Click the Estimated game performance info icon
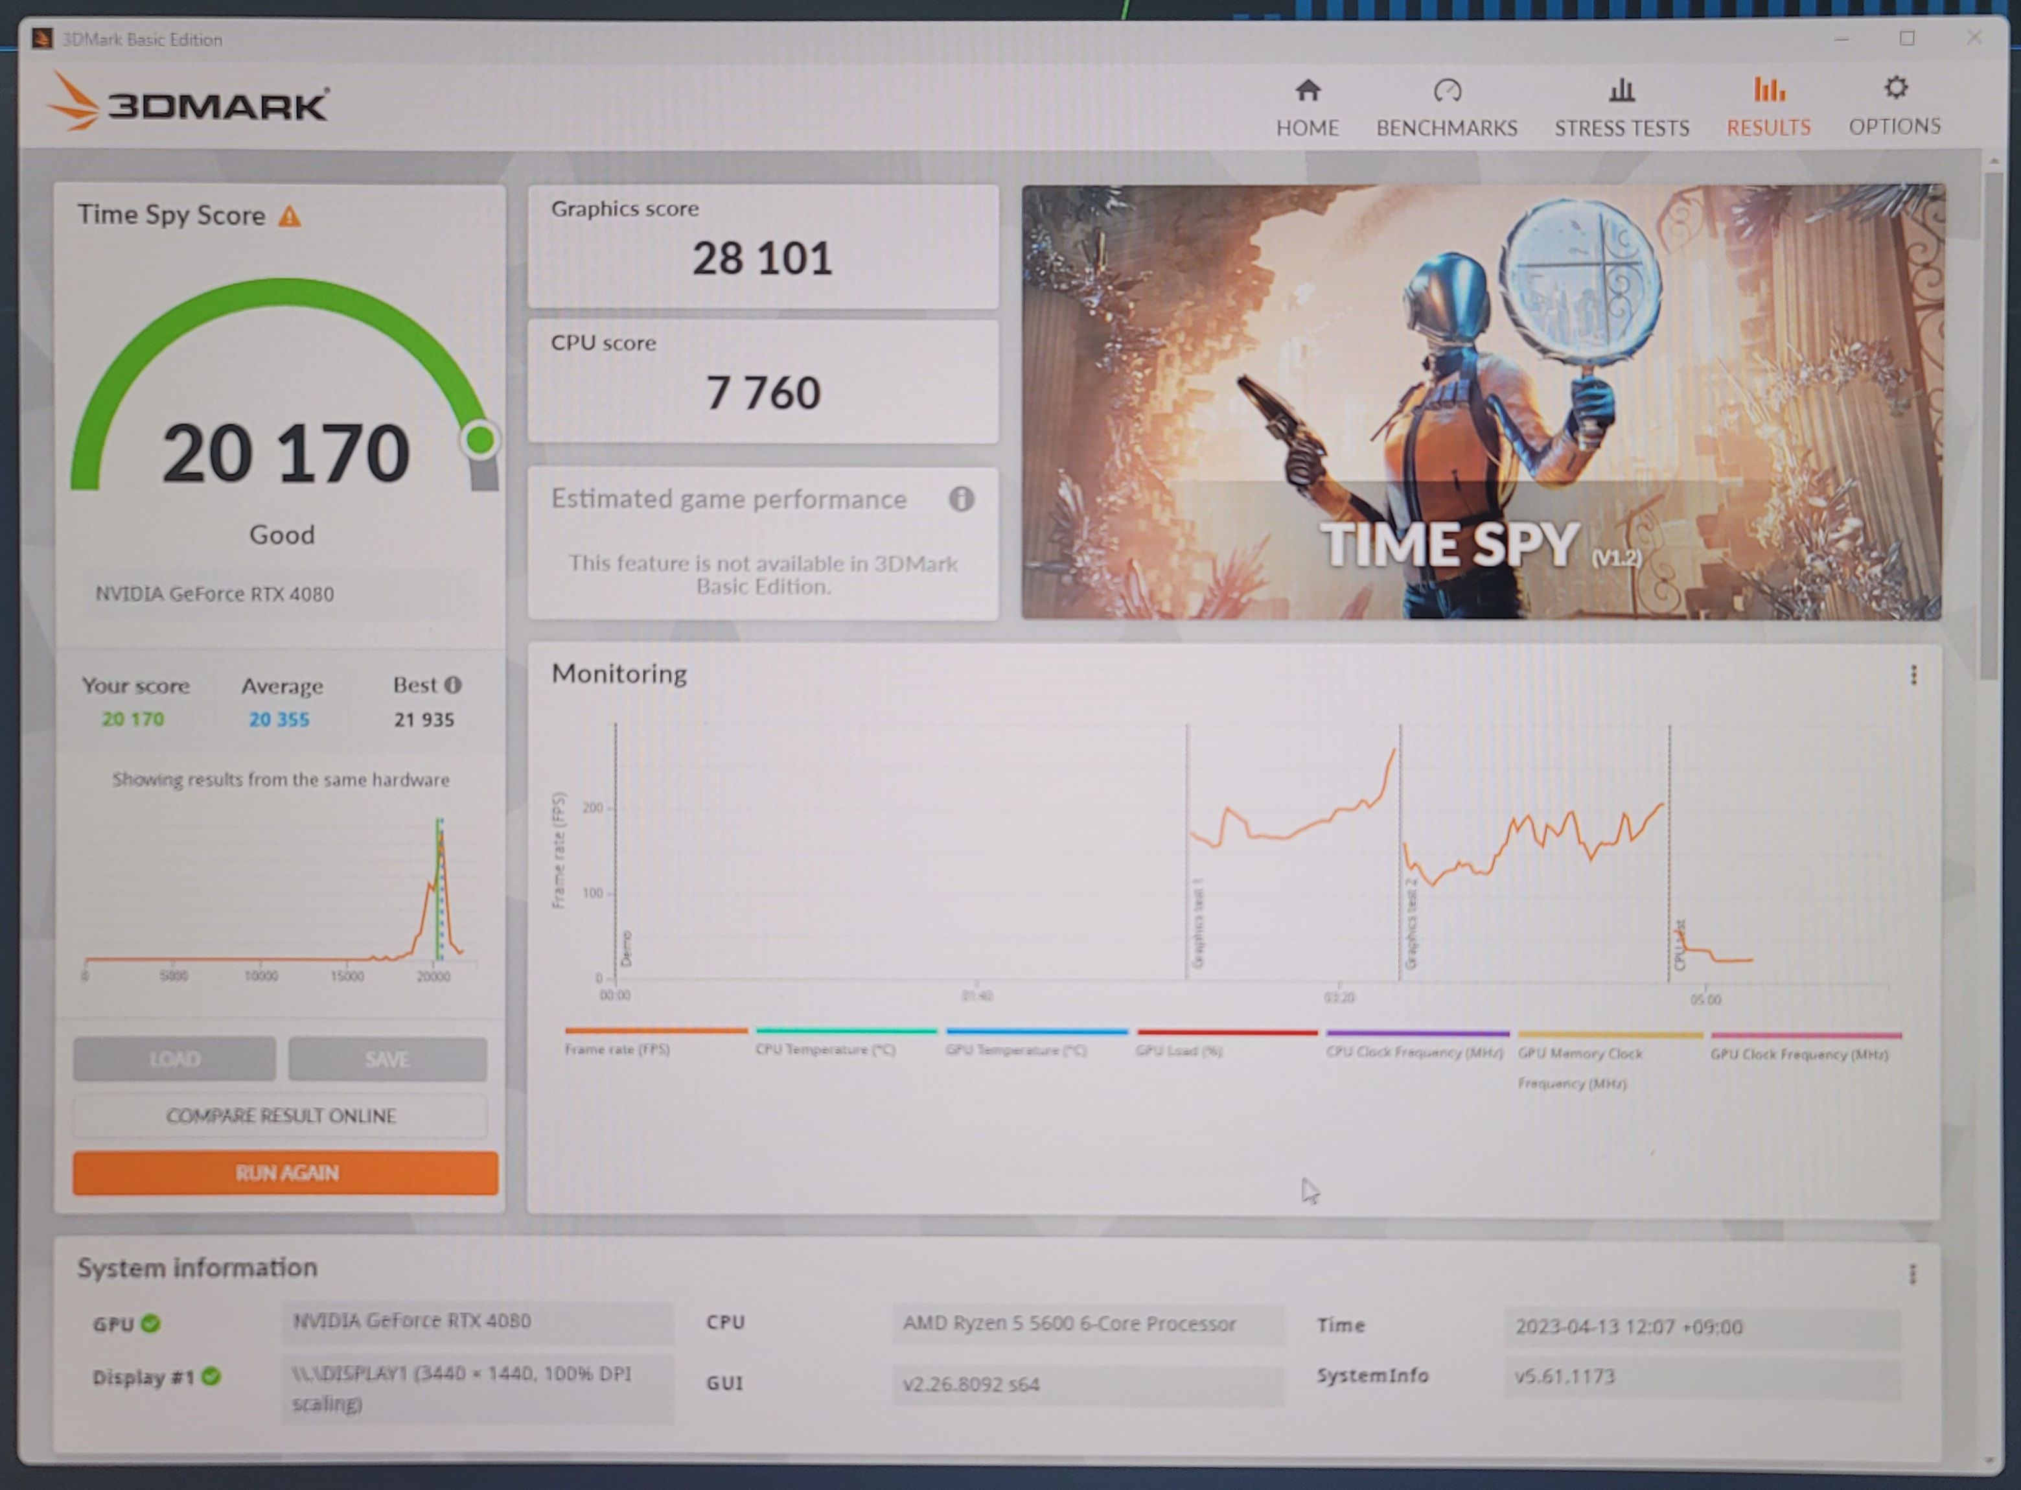 coord(962,499)
